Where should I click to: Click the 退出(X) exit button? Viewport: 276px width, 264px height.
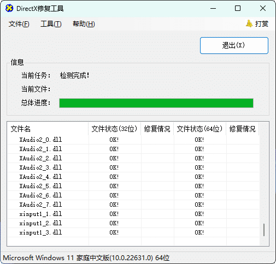[x=234, y=45]
